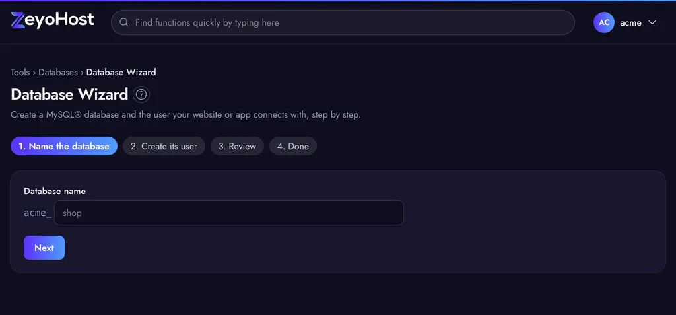
Task: Expand the acme account dropdown chevron
Action: click(x=652, y=22)
